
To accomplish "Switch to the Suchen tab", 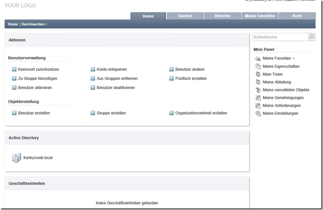I will tap(185, 16).
